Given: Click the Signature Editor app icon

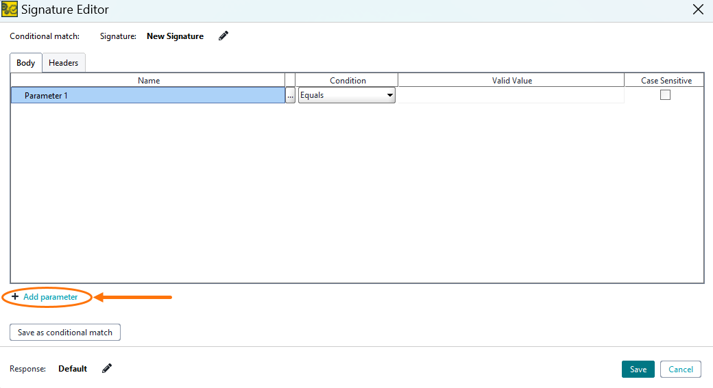Looking at the screenshot, I should click(10, 9).
